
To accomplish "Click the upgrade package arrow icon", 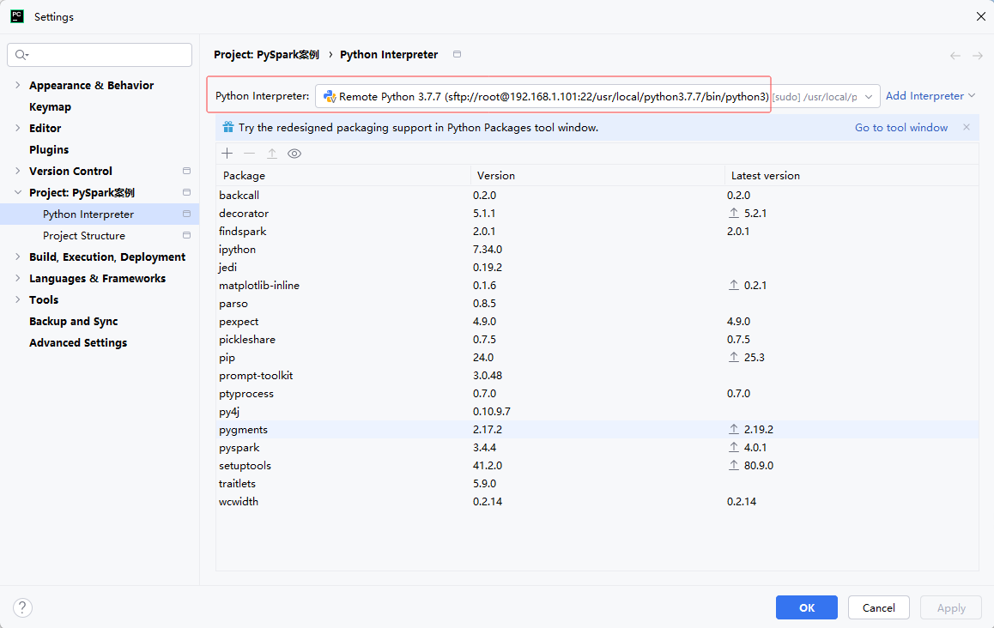I will tap(272, 154).
